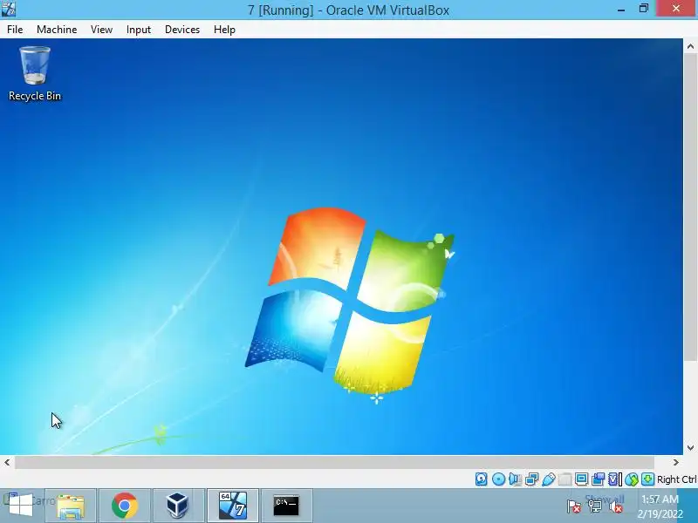Click the muted volume tray icon
The width and height of the screenshot is (698, 523).
click(616, 506)
